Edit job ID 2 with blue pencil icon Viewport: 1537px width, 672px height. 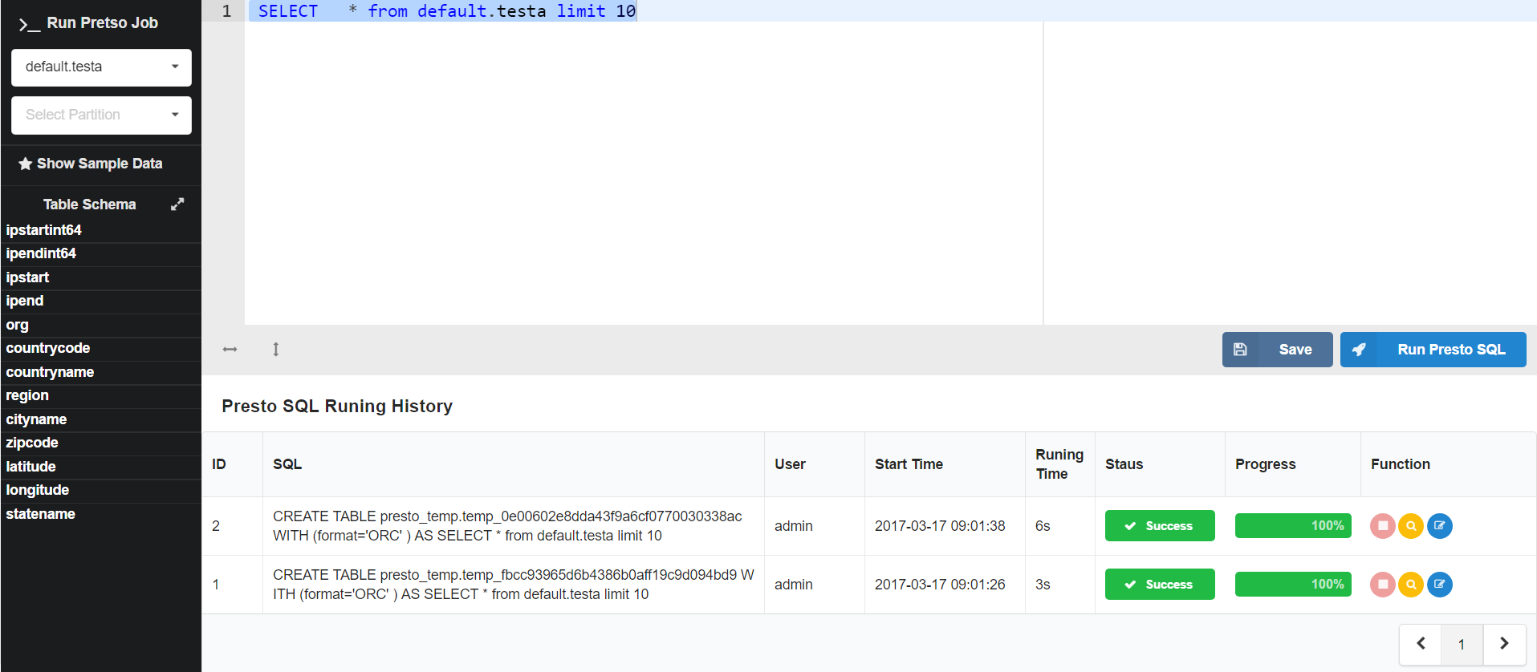pos(1440,526)
